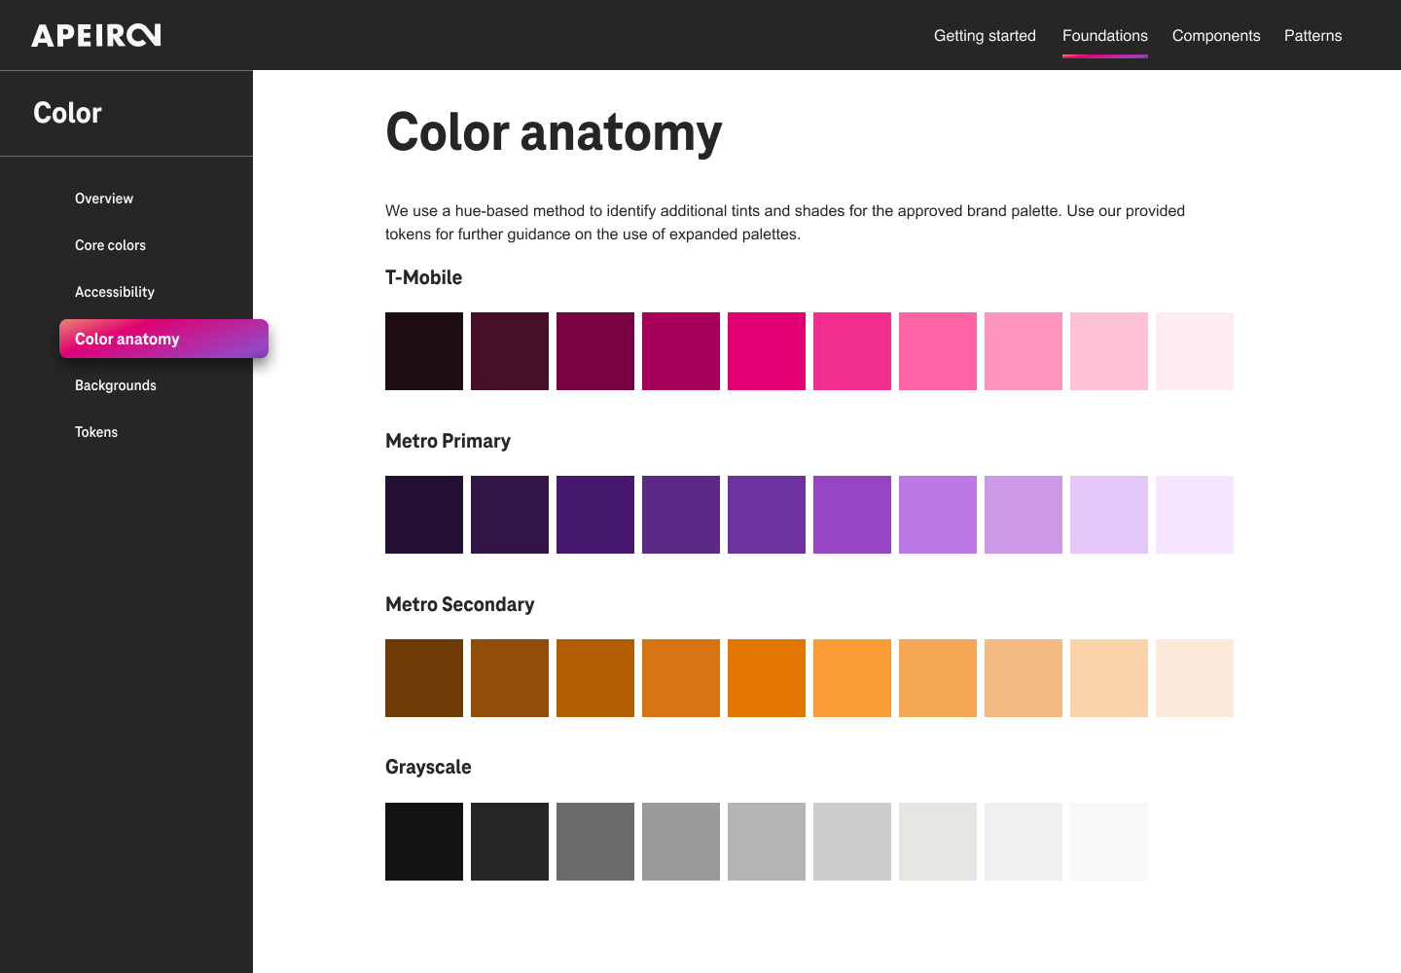Image resolution: width=1401 pixels, height=973 pixels.
Task: Click the Color sidebar heading
Action: [x=67, y=113]
